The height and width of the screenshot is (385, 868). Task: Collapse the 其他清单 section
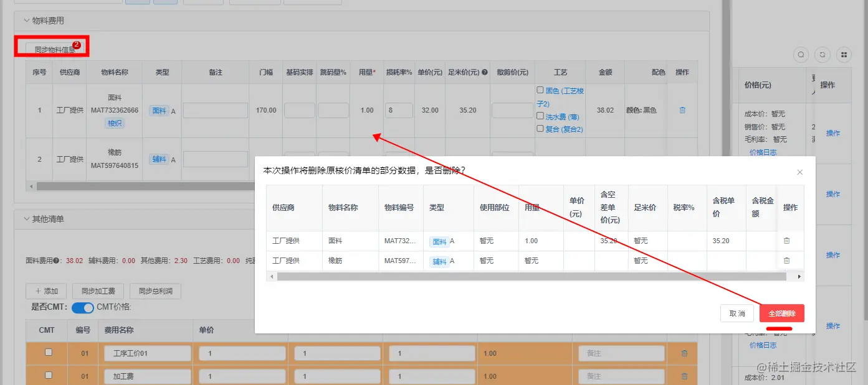pos(27,219)
